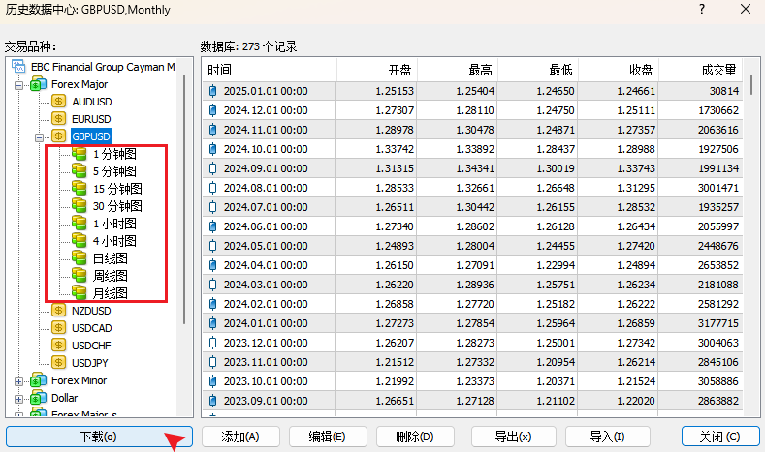Click the USDJPY coin icon
The image size is (765, 452).
[59, 363]
